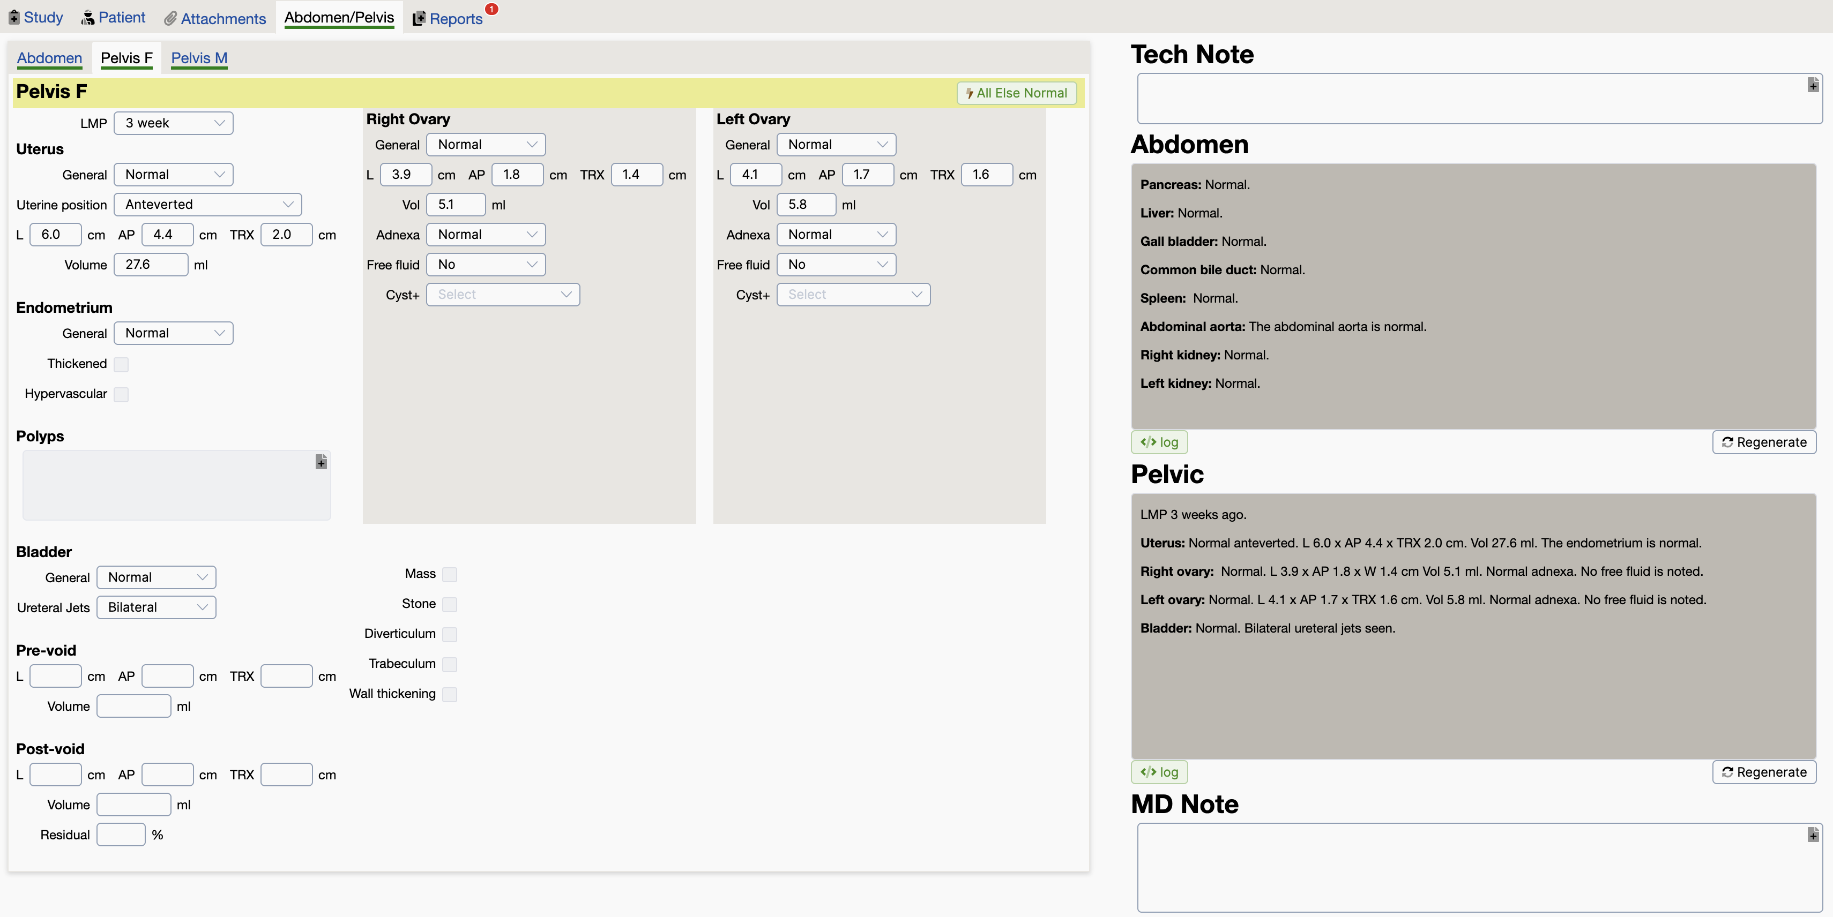Click the Abdomen Regenerate refresh icon

tap(1727, 442)
